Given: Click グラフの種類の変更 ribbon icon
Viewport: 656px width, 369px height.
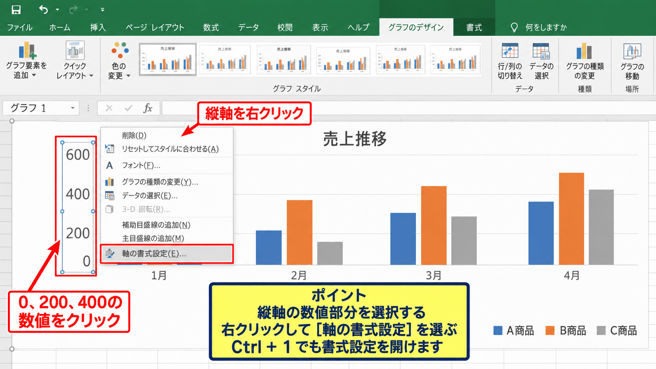Looking at the screenshot, I should click(x=585, y=61).
